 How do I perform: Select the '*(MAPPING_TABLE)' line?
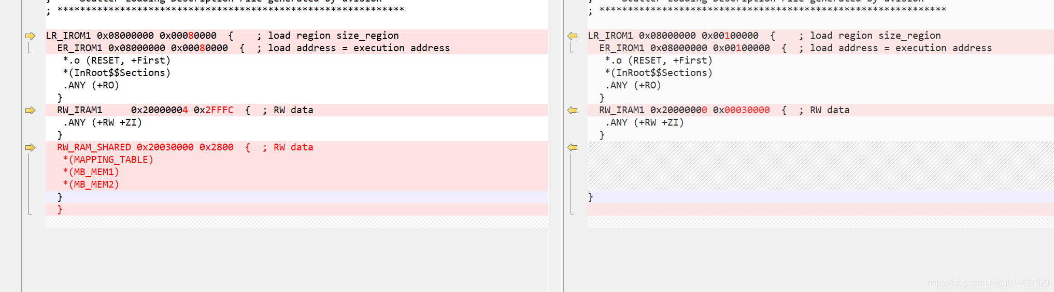coord(108,160)
